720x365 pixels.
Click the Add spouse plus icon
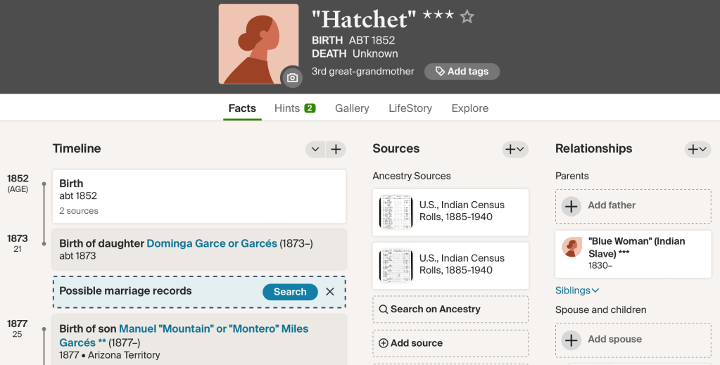click(571, 340)
